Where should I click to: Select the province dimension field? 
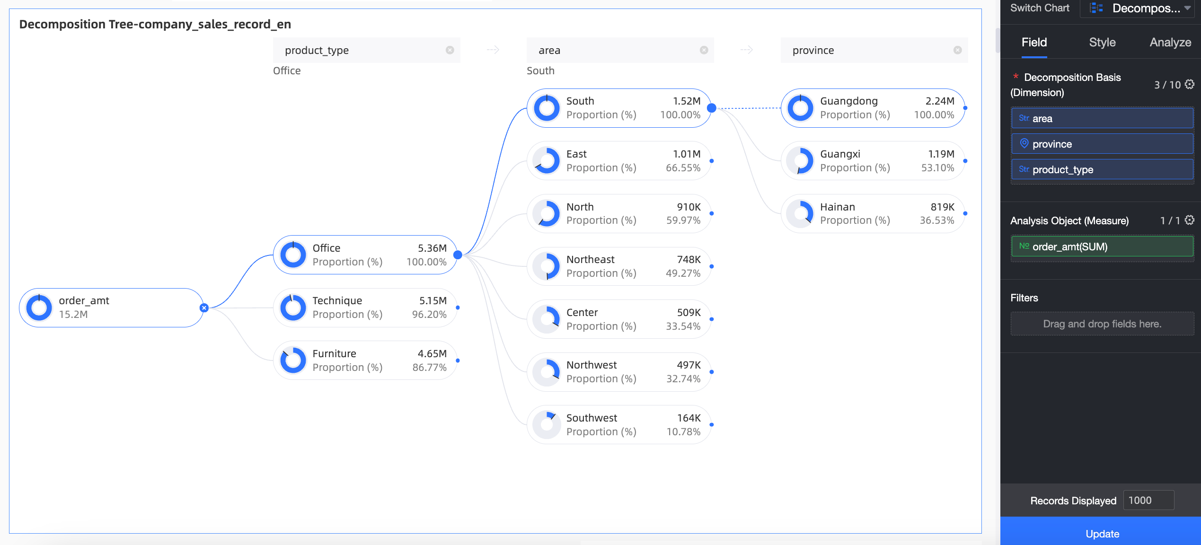click(x=1102, y=144)
